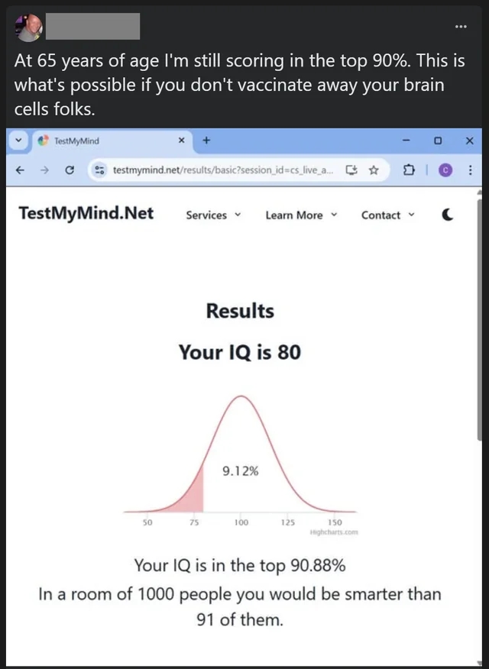Click the browser forward arrow

(45, 170)
